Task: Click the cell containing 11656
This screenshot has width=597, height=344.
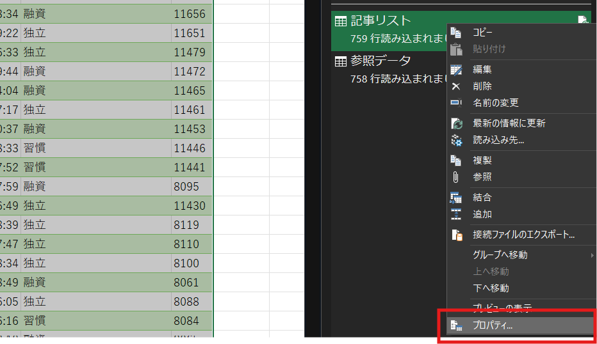Action: 190,14
